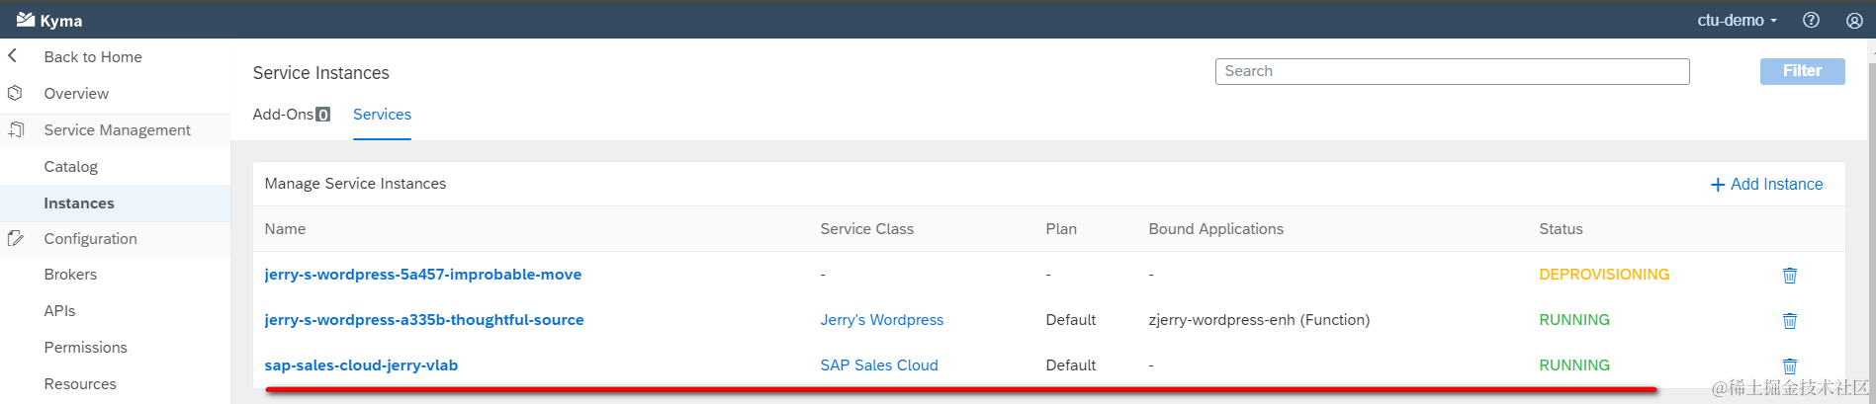Delete the sap-sales-cloud-jerry-vlab instance
The width and height of the screenshot is (1876, 404).
(1789, 366)
